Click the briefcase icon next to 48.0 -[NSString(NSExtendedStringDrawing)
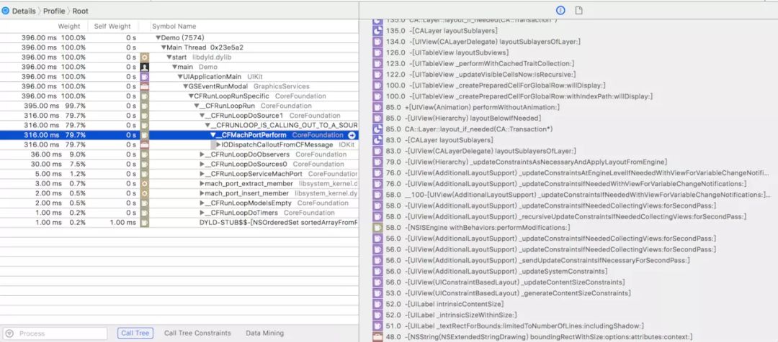This screenshot has width=778, height=342. coord(377,336)
